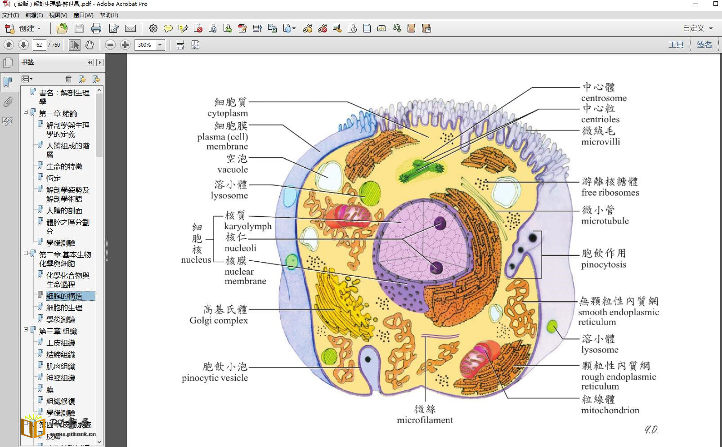Click the edit text pencil-on-page icon
The height and width of the screenshot is (447, 722).
[x=114, y=28]
